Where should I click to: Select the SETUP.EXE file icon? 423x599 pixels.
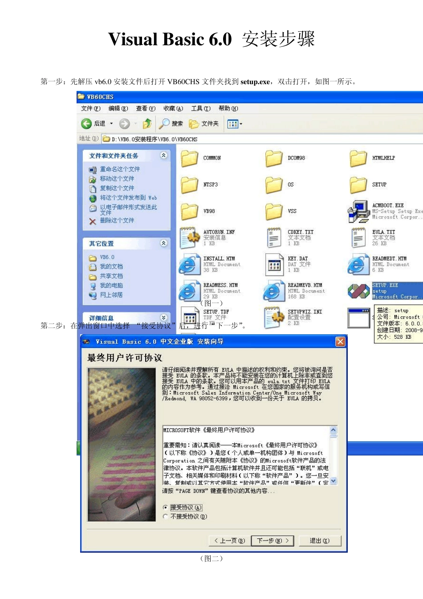click(x=358, y=291)
